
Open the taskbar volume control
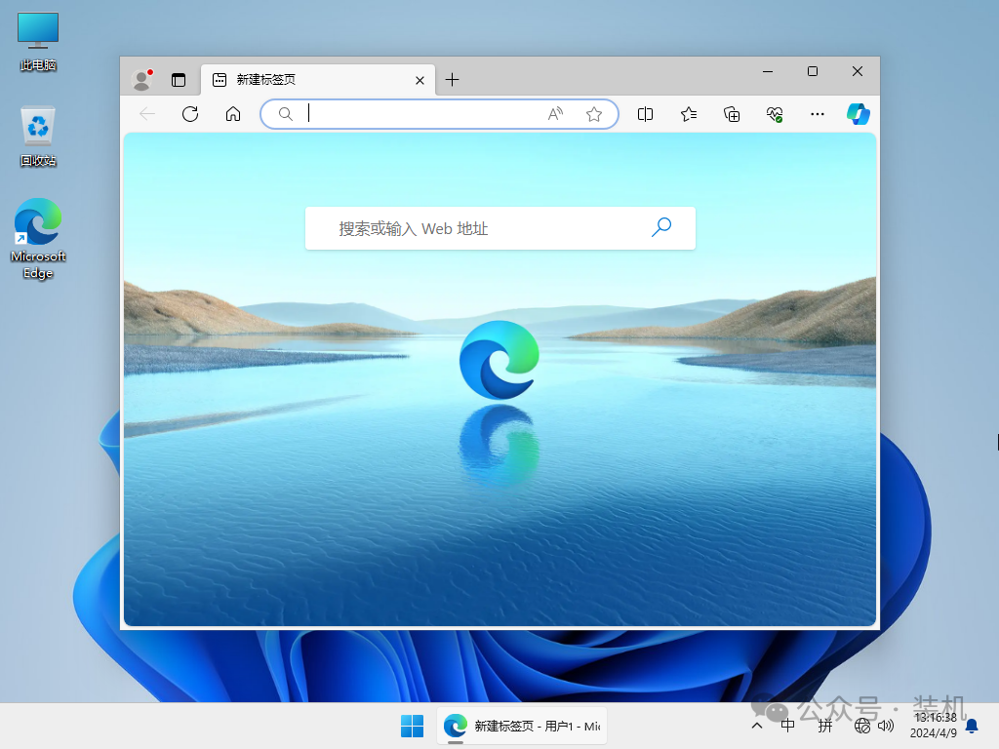886,726
